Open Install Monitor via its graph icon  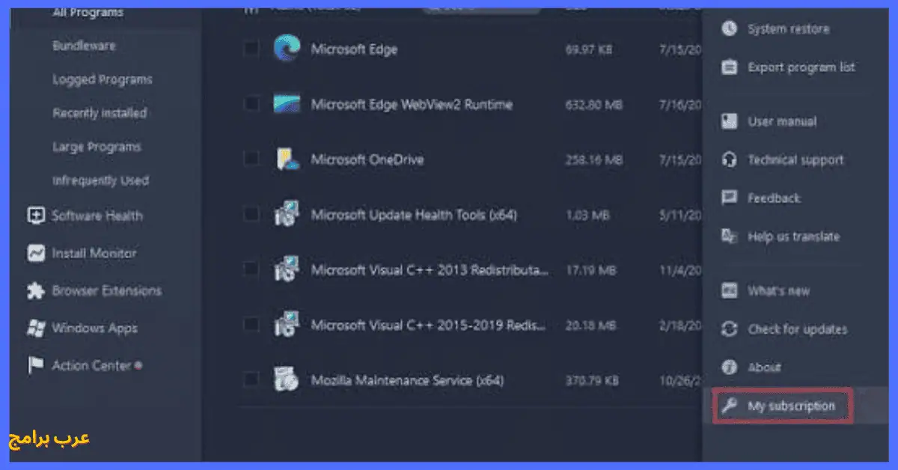click(35, 253)
